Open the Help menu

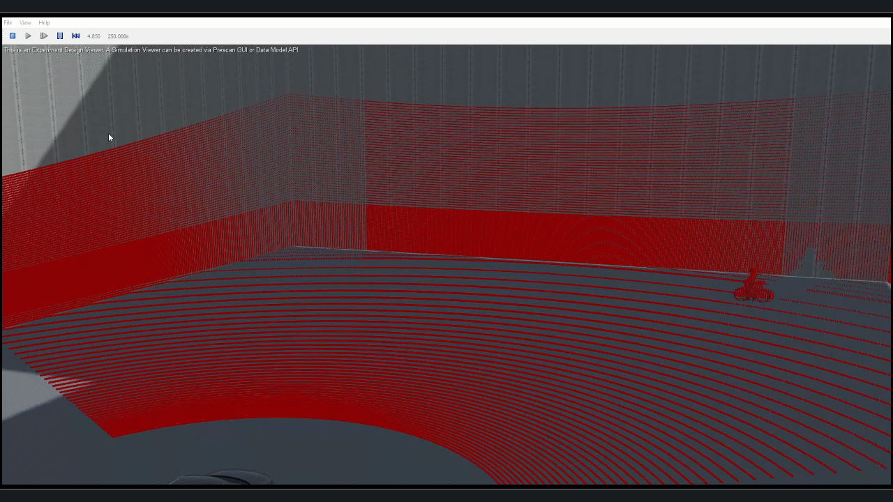[x=44, y=23]
